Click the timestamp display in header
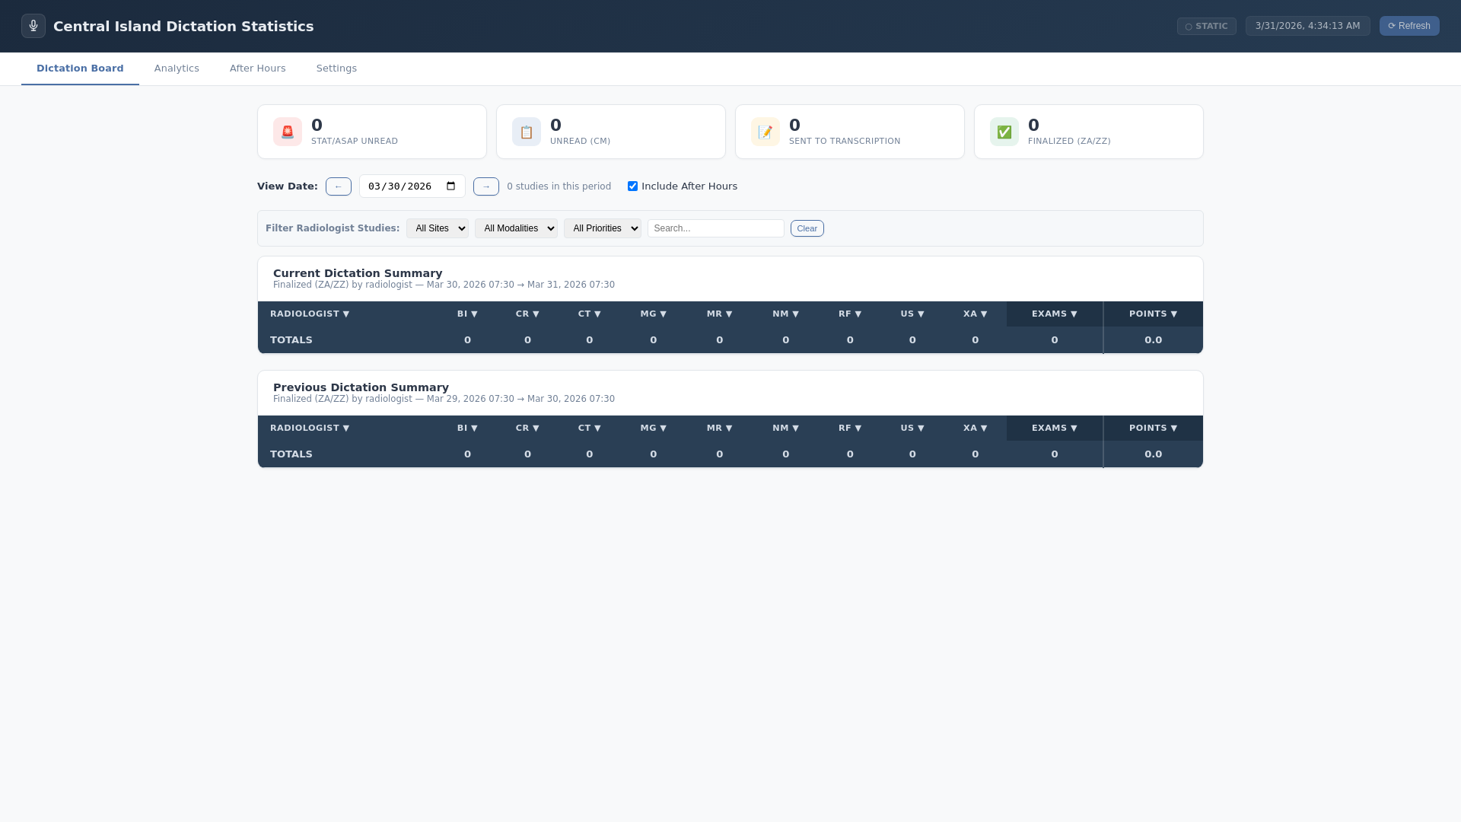This screenshot has height=822, width=1461. click(x=1307, y=26)
